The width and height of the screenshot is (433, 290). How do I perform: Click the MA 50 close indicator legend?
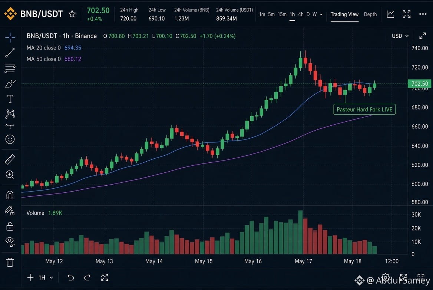(x=54, y=59)
